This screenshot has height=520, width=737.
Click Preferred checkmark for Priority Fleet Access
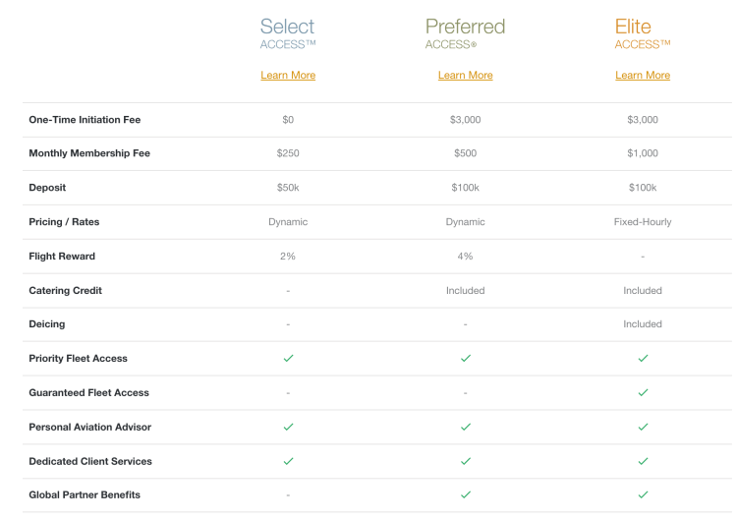(x=465, y=359)
